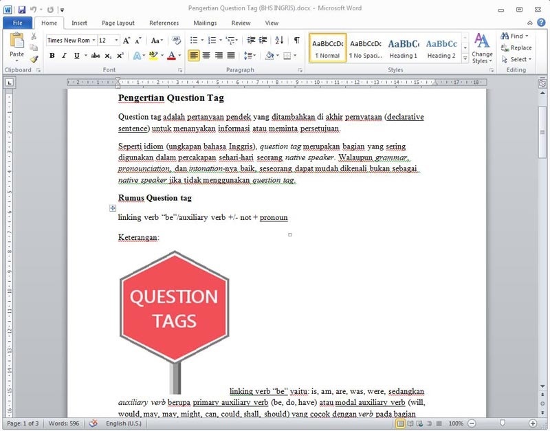Screen dimensions: 550x431
Task: Toggle bold formatting
Action: (x=52, y=55)
